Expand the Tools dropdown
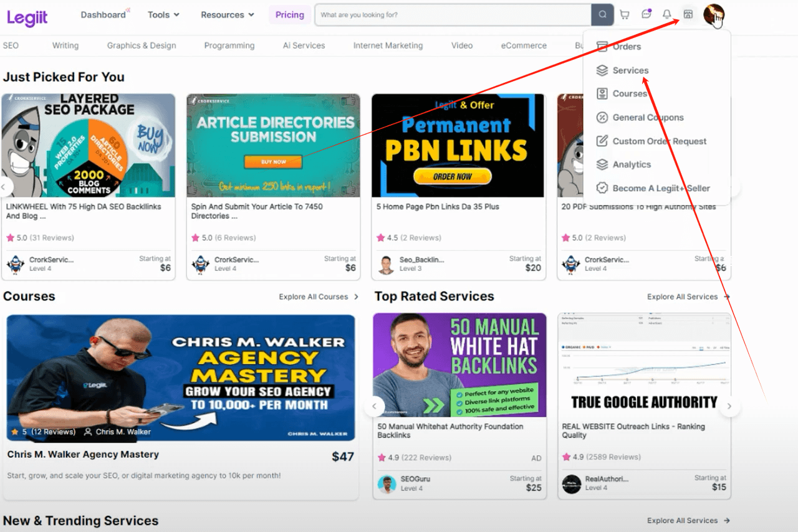798x532 pixels. click(x=163, y=14)
